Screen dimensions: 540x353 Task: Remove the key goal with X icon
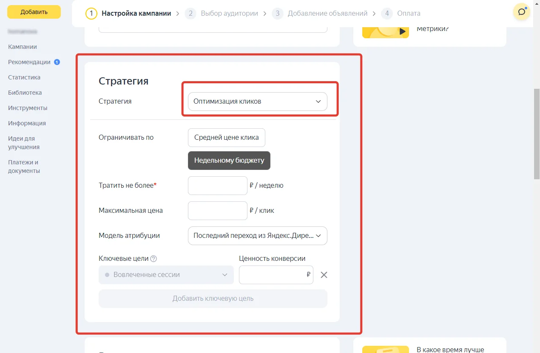tap(324, 275)
